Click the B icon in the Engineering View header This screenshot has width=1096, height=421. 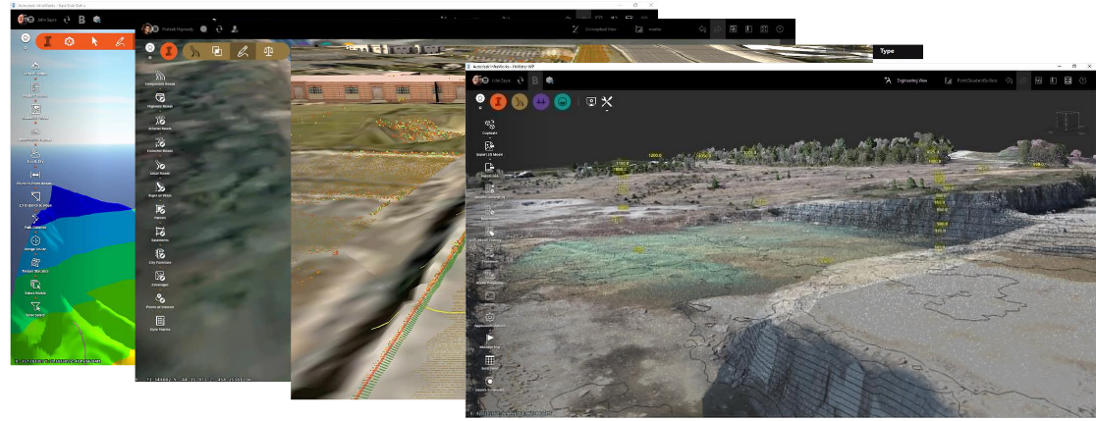point(535,81)
